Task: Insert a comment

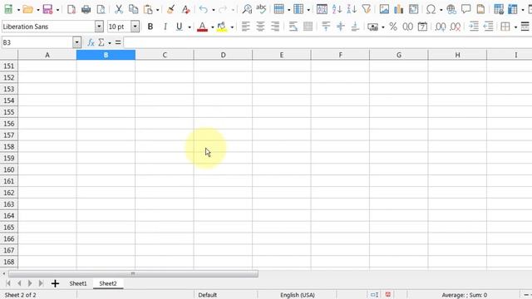Action: (x=466, y=9)
